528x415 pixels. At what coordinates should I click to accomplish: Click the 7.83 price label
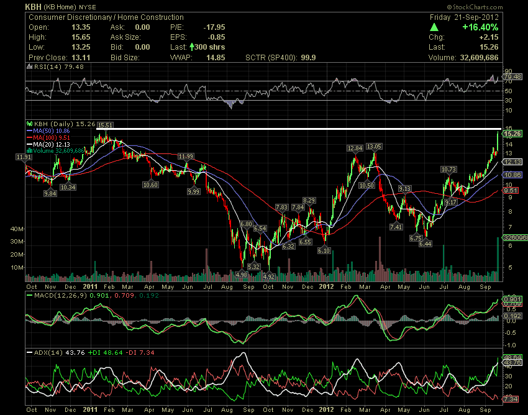[281, 207]
